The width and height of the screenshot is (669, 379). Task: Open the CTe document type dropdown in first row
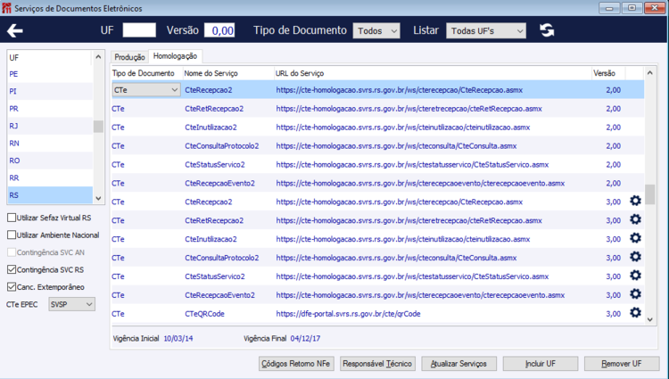146,90
